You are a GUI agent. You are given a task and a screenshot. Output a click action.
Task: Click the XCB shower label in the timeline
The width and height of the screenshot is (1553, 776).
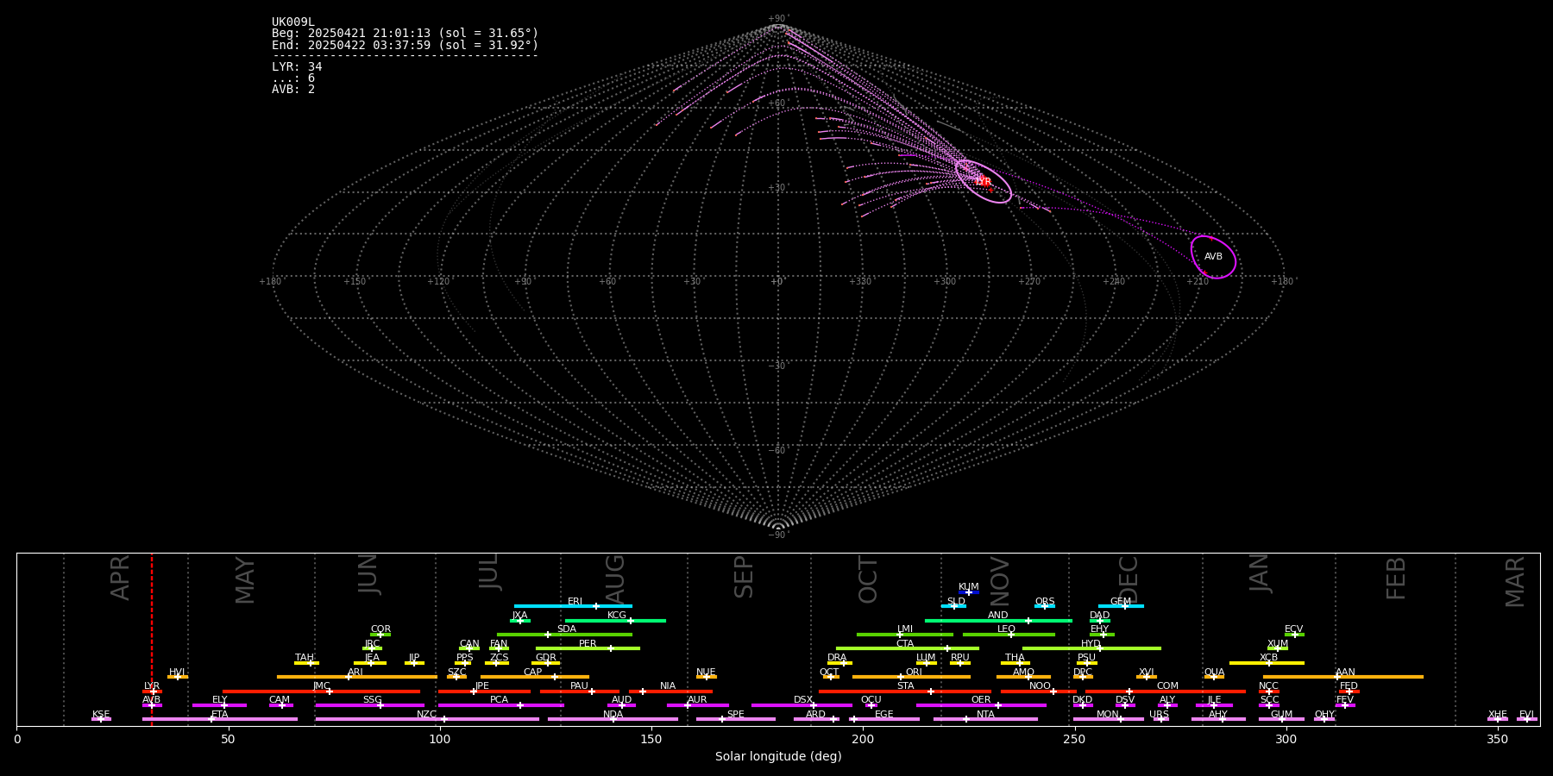(x=1269, y=658)
